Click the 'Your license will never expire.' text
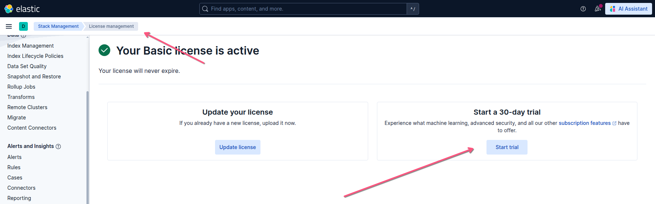 coord(139,71)
